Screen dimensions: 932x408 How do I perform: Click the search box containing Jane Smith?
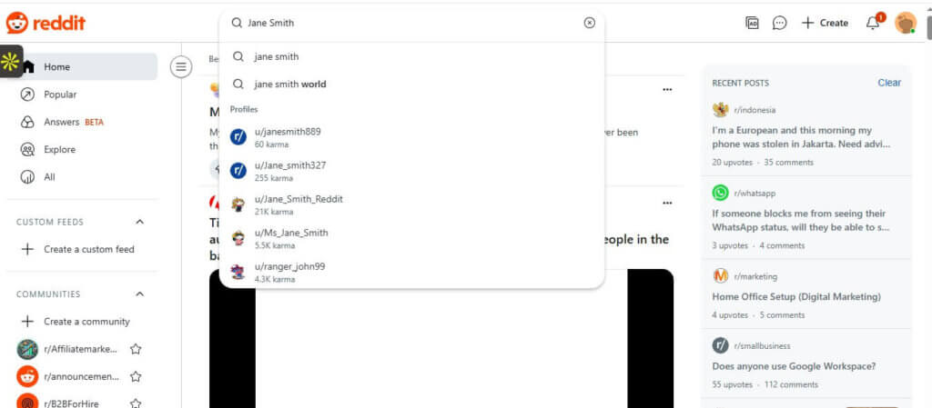pyautogui.click(x=411, y=23)
